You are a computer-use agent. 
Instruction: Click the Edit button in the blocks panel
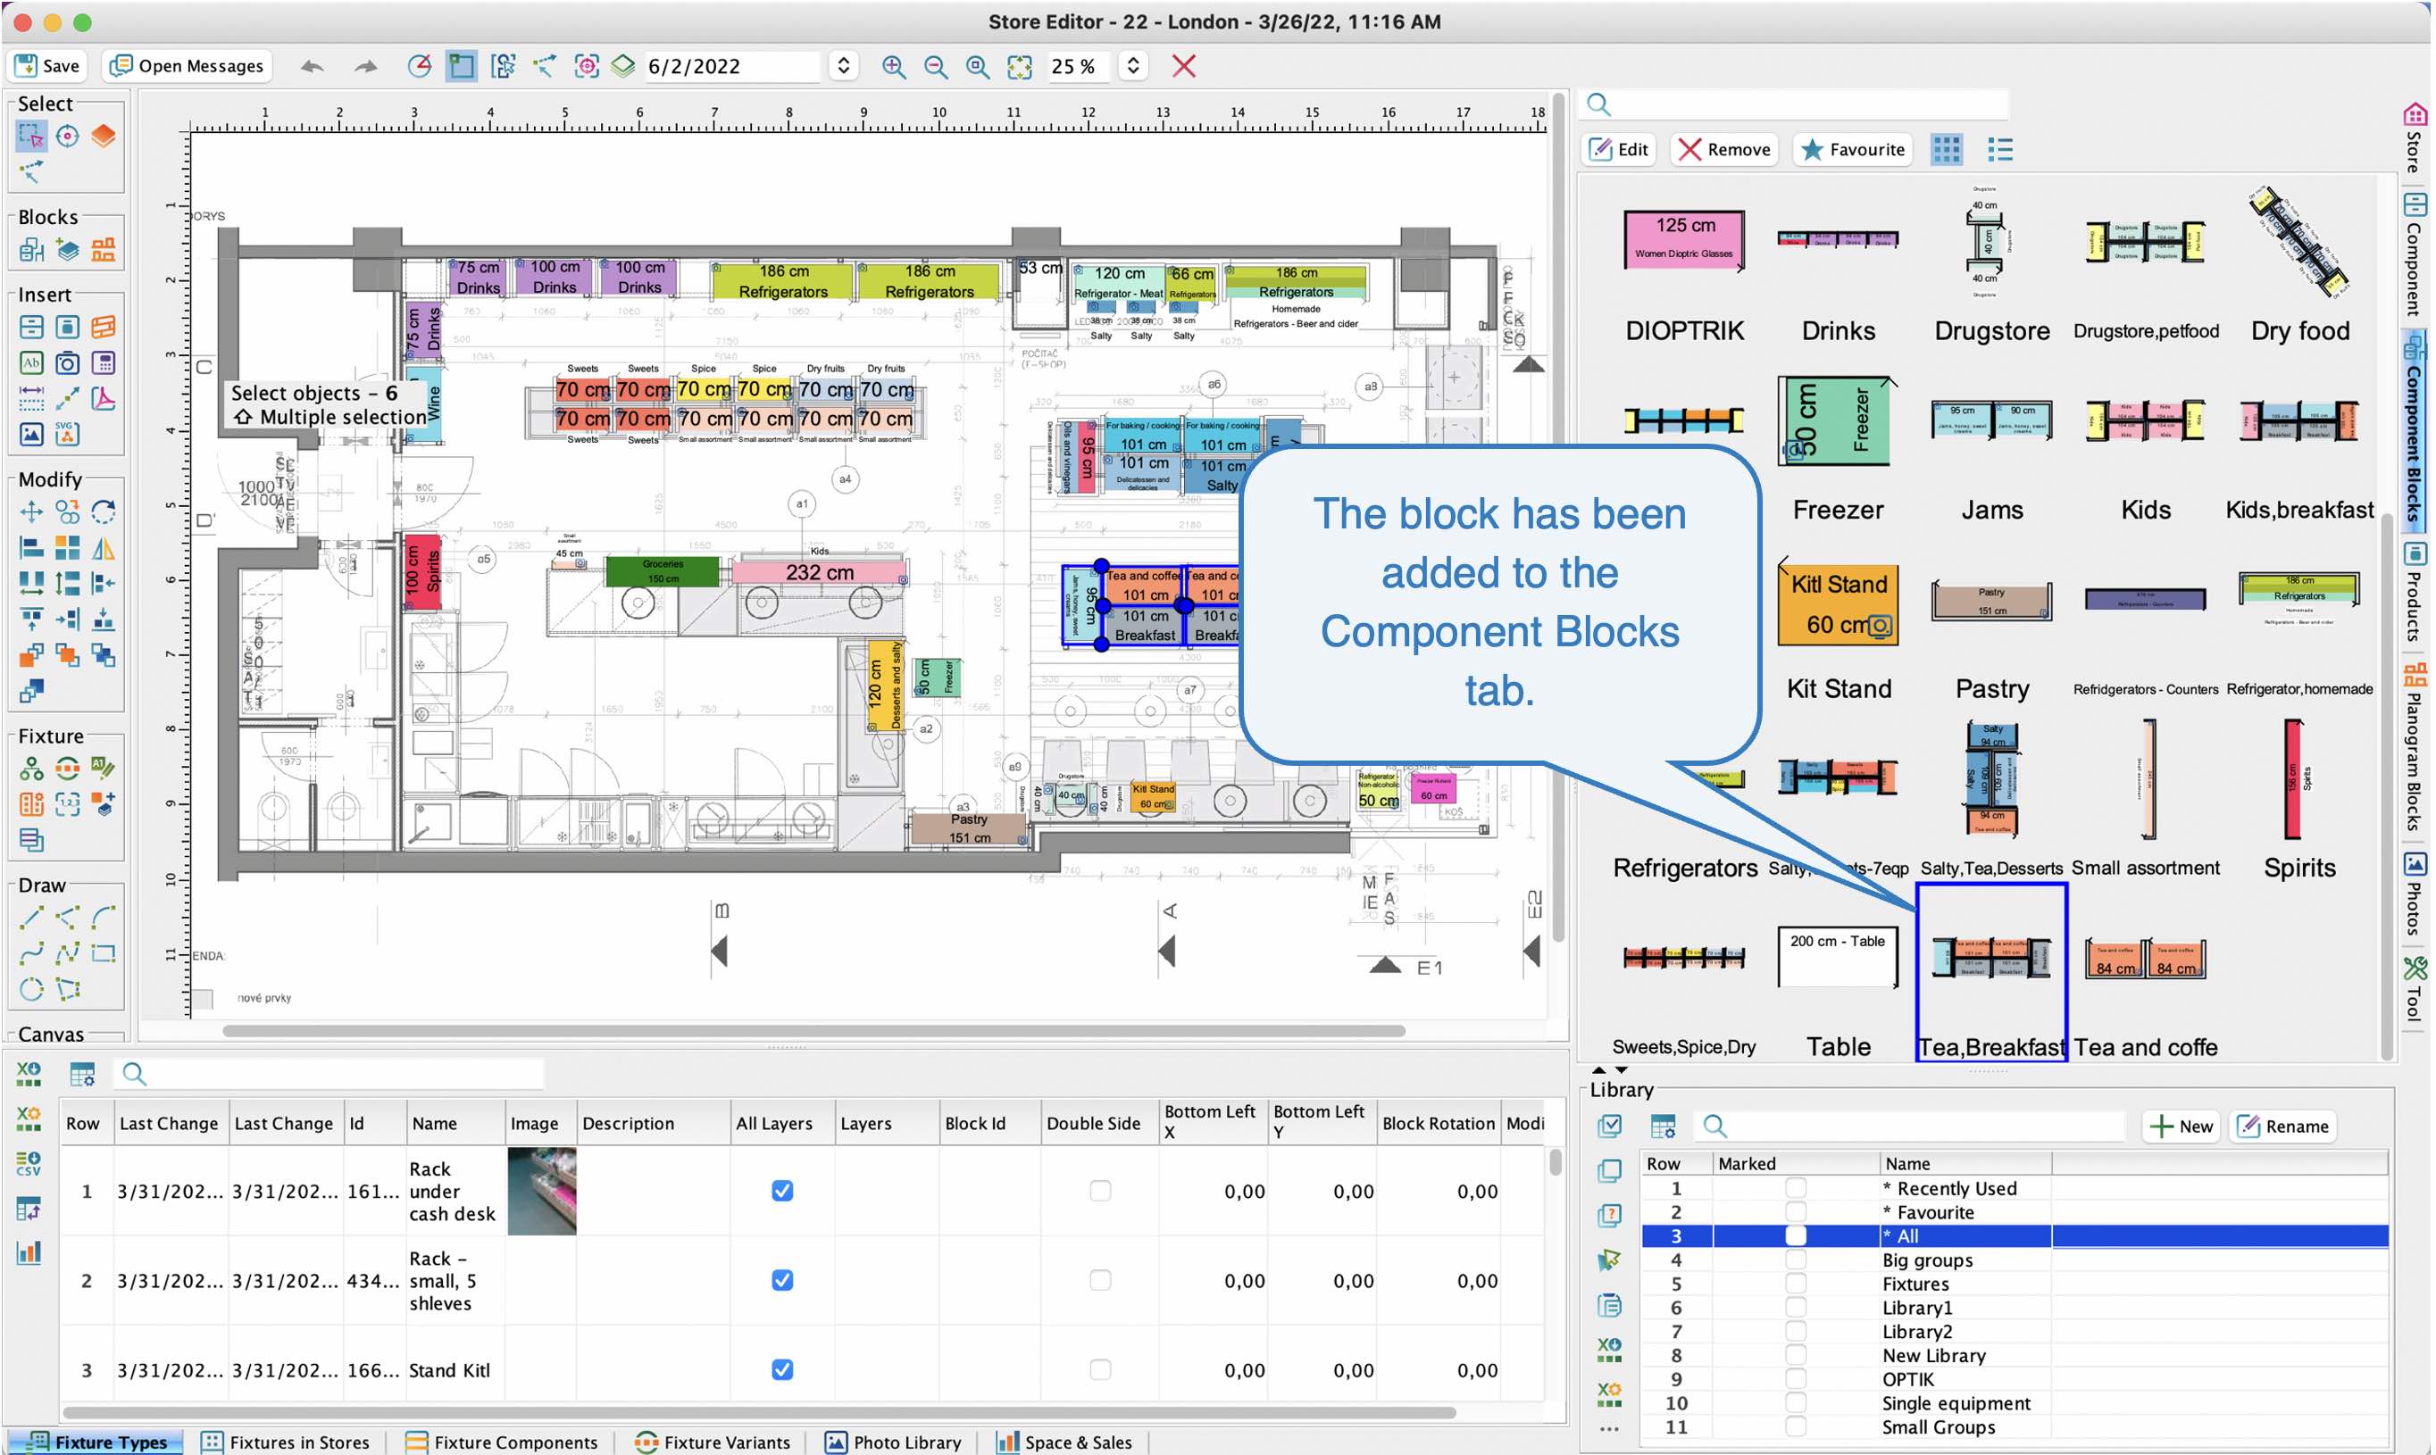tap(1619, 149)
